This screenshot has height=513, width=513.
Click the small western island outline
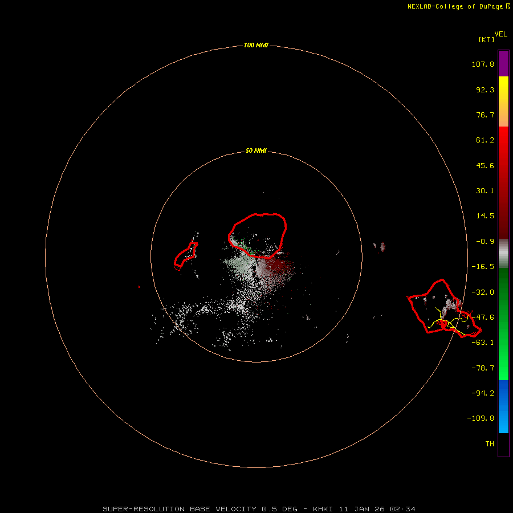[186, 256]
